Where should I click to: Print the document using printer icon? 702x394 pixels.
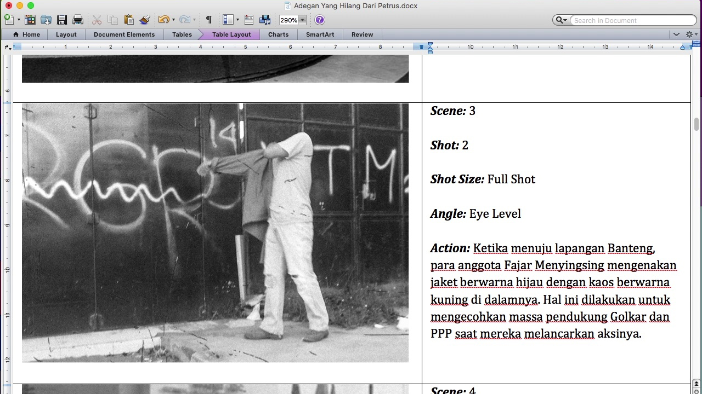click(x=78, y=20)
